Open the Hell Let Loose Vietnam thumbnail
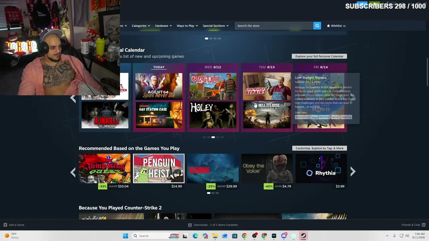 pos(267,115)
